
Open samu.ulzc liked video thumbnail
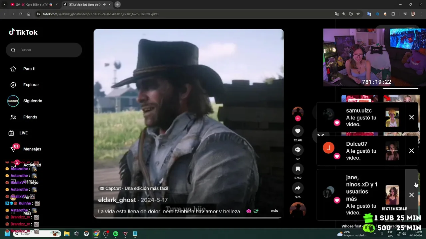pos(392,118)
